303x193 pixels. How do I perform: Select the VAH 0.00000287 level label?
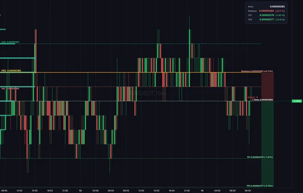[x=10, y=42]
